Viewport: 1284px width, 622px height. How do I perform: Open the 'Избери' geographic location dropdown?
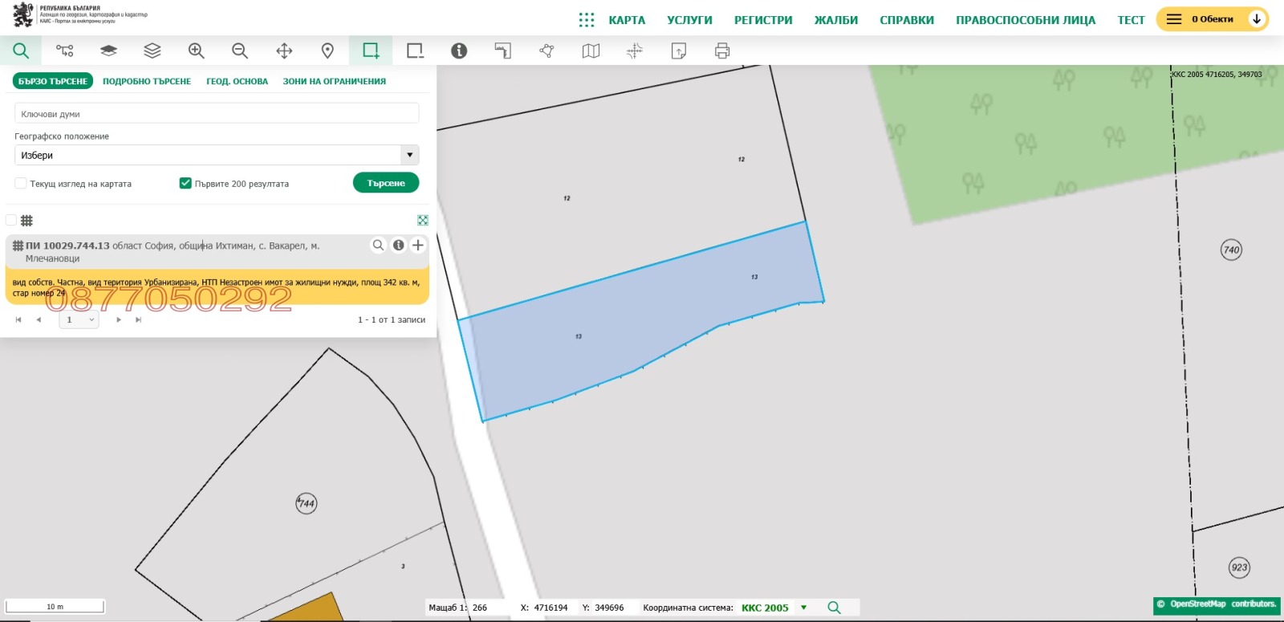point(217,155)
